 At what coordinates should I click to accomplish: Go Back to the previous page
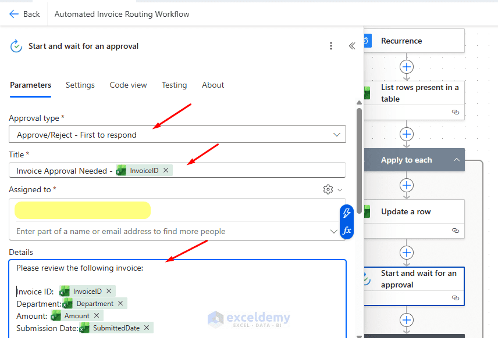point(25,14)
